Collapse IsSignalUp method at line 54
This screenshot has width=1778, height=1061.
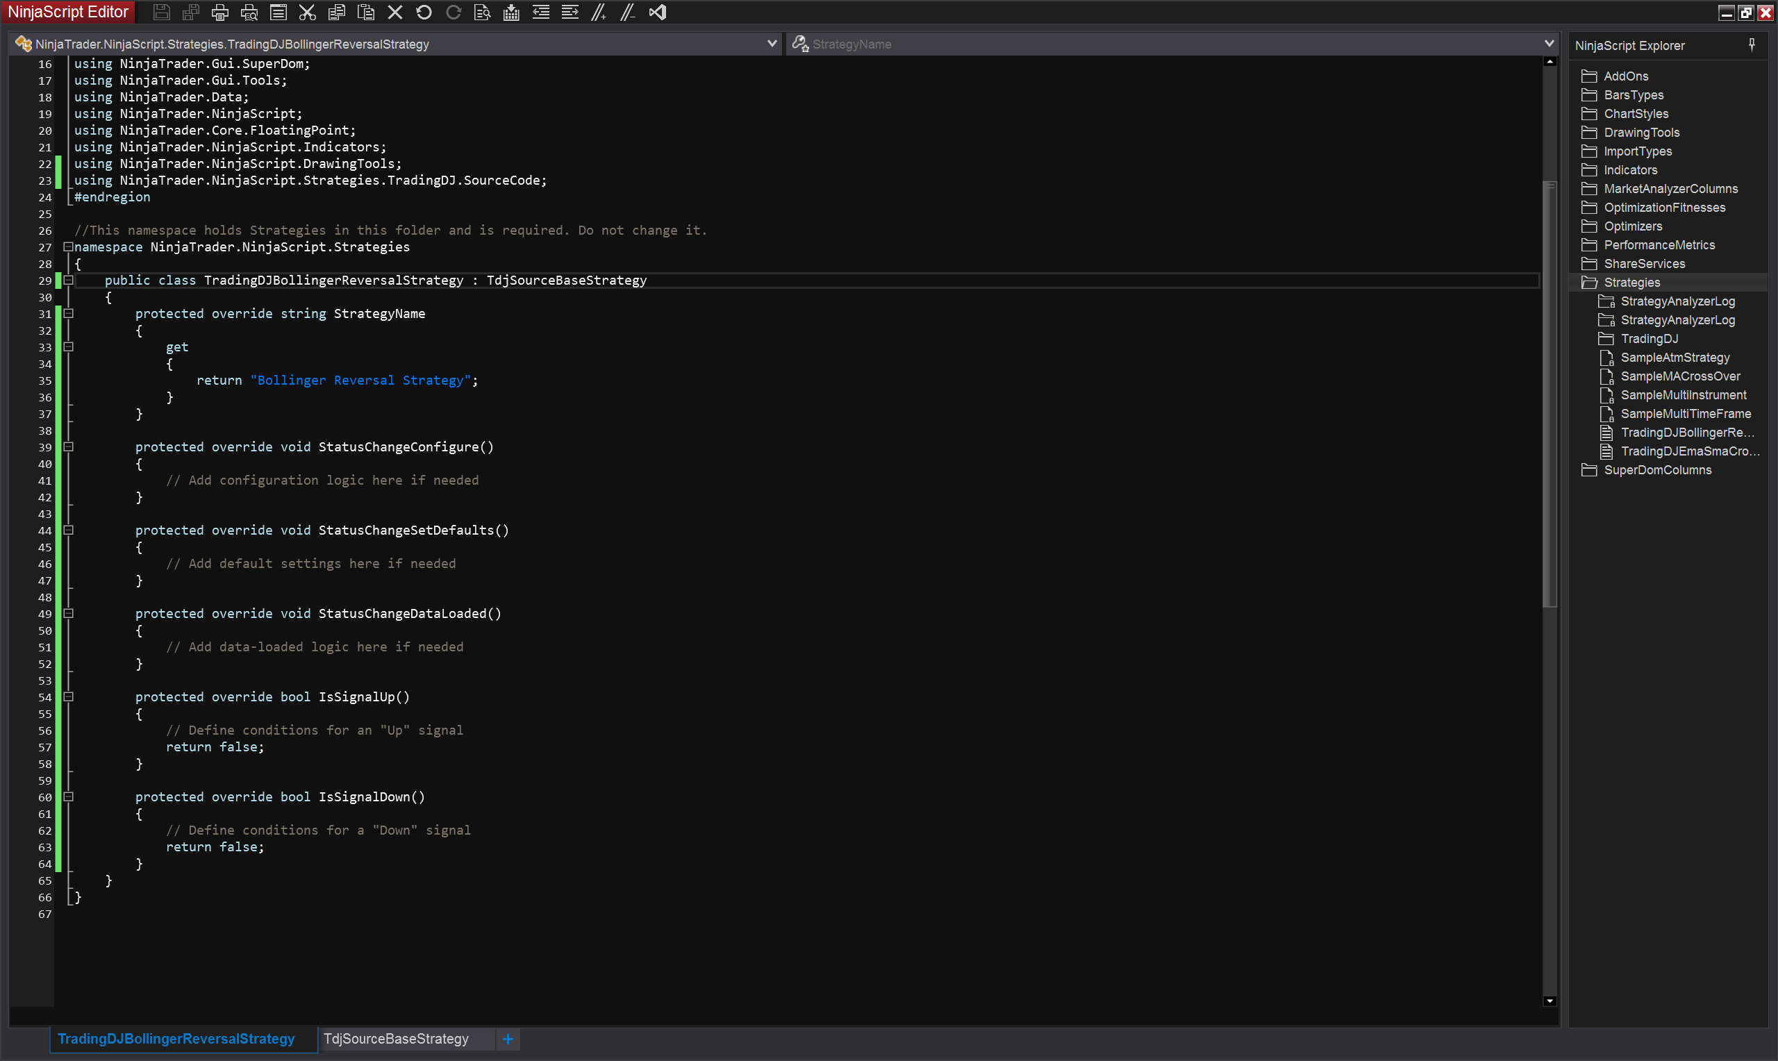click(69, 696)
